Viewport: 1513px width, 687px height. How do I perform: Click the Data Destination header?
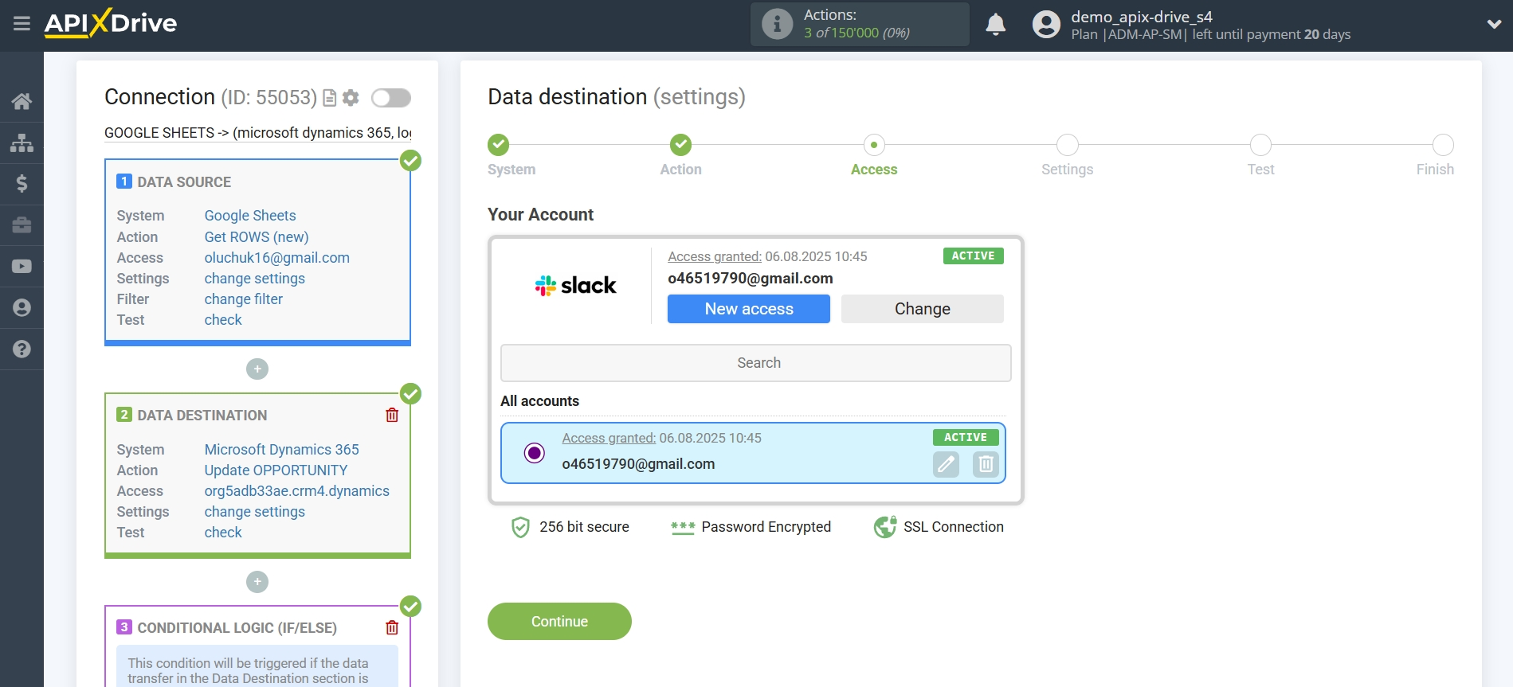pos(202,416)
